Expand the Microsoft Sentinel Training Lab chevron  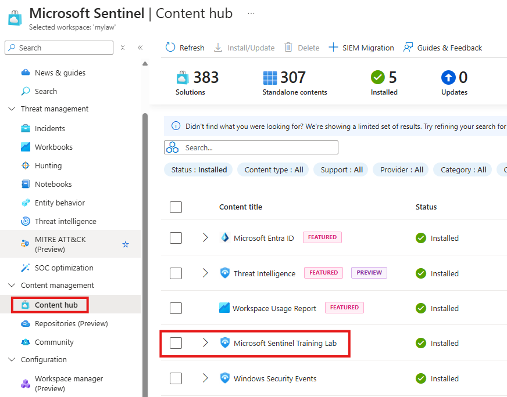click(205, 343)
